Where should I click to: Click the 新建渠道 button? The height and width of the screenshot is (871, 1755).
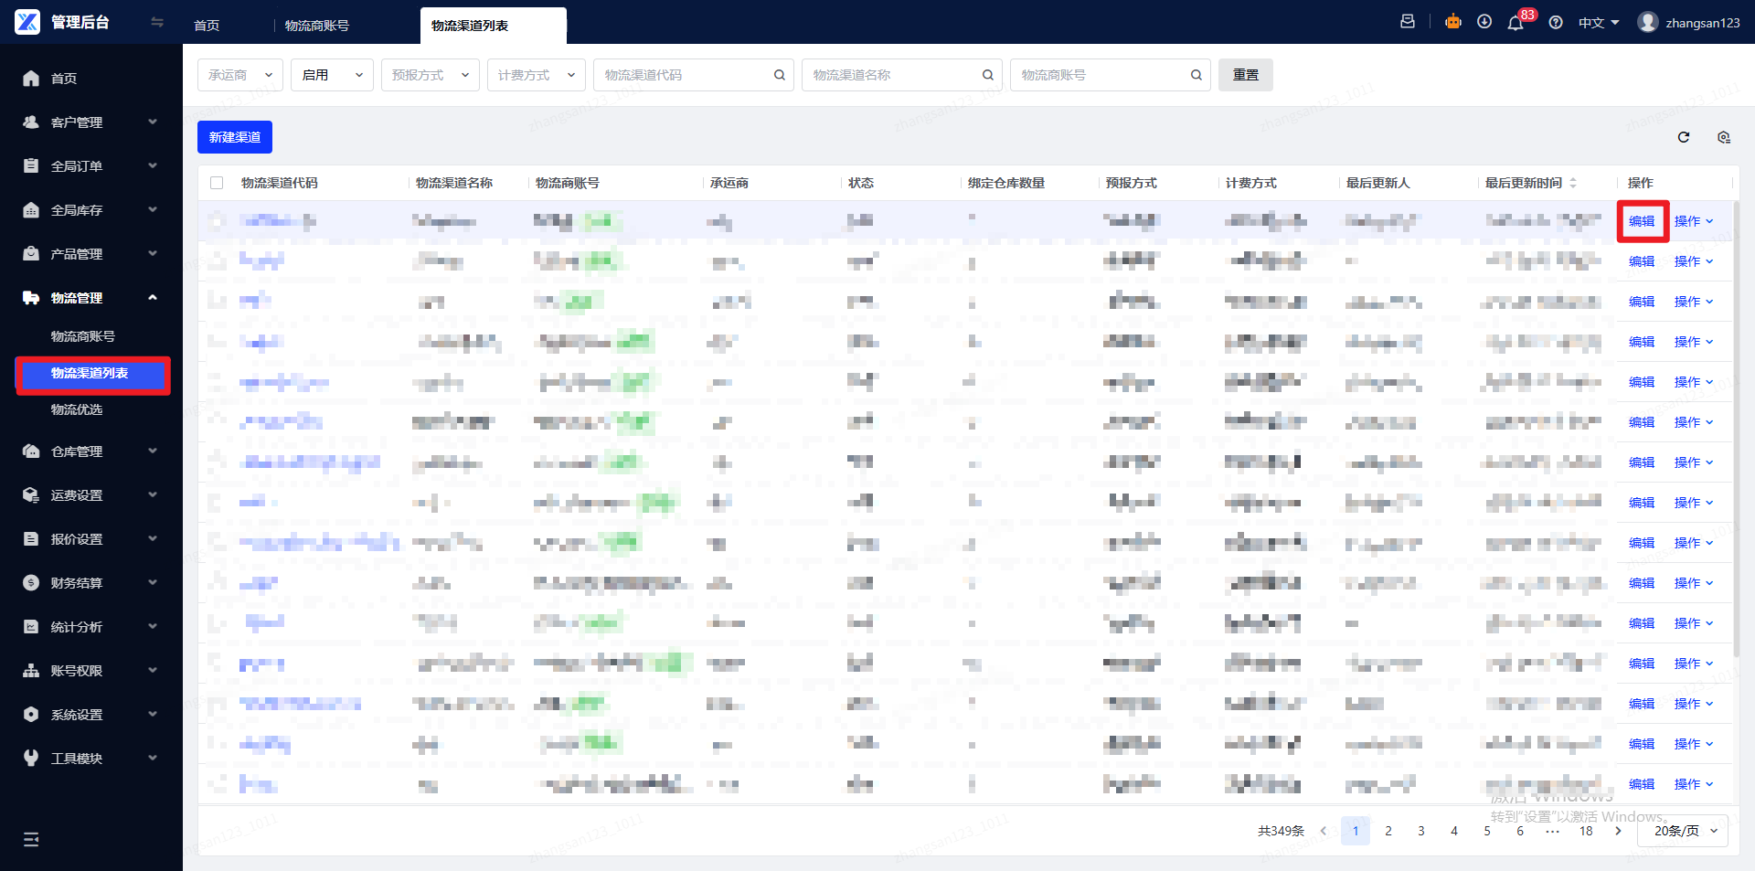235,137
